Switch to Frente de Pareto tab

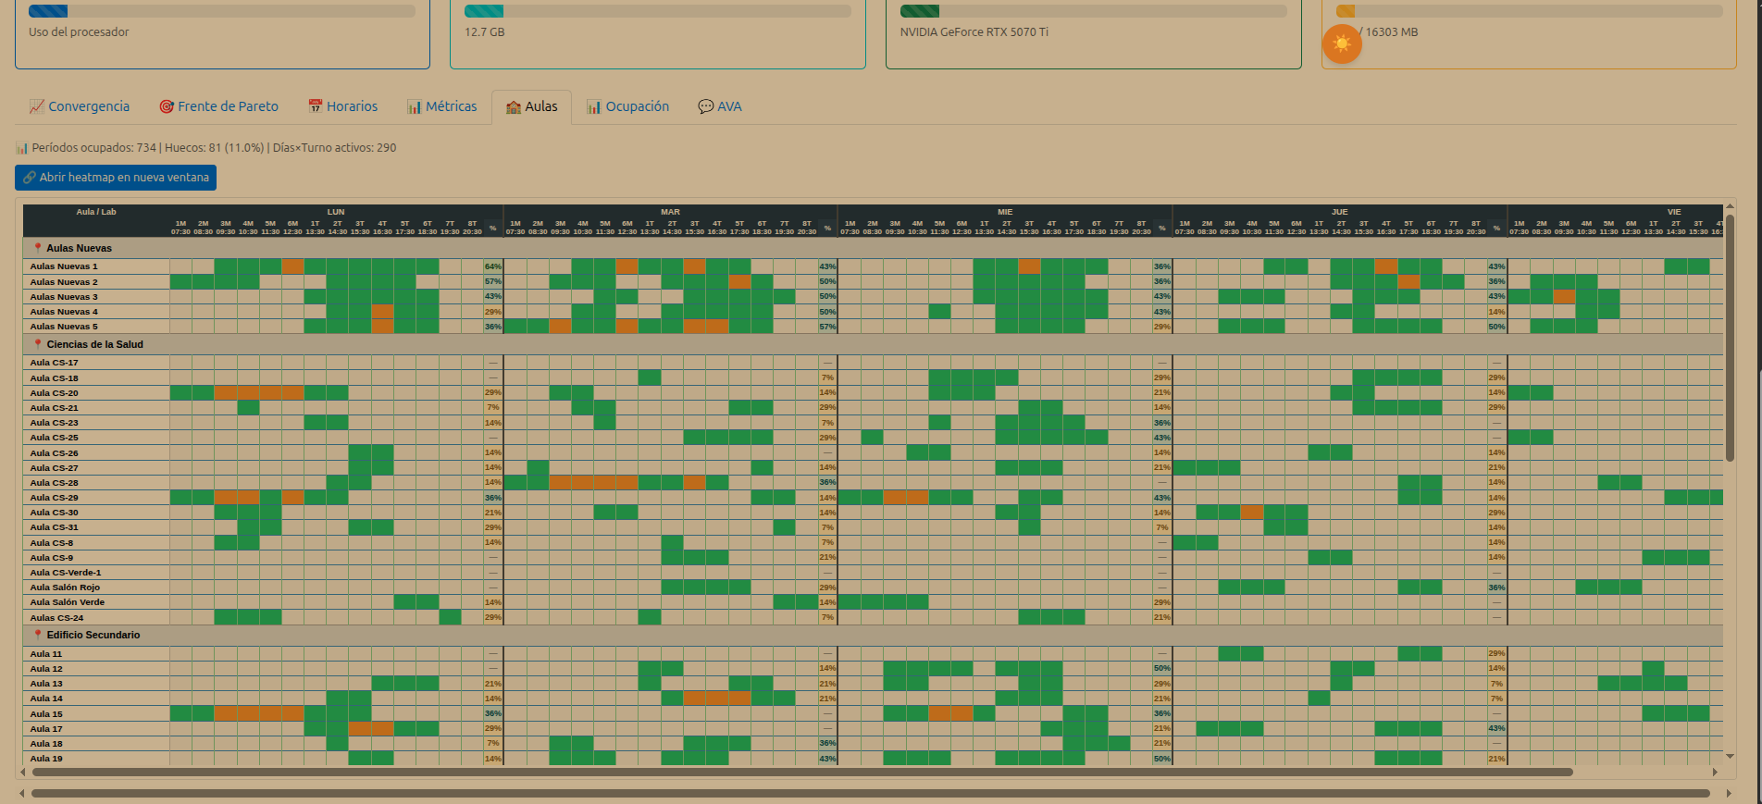[218, 106]
